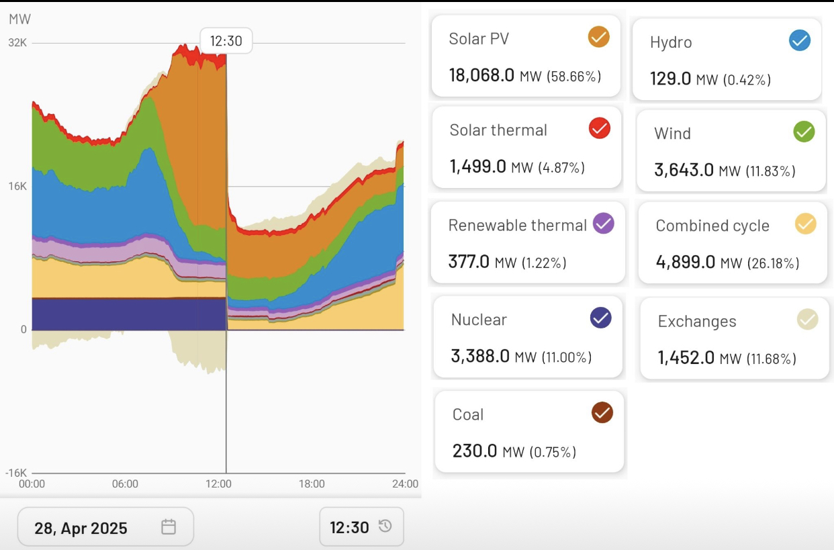The width and height of the screenshot is (834, 550).
Task: Toggle the Nuclear dark blue checkmark
Action: coord(600,318)
